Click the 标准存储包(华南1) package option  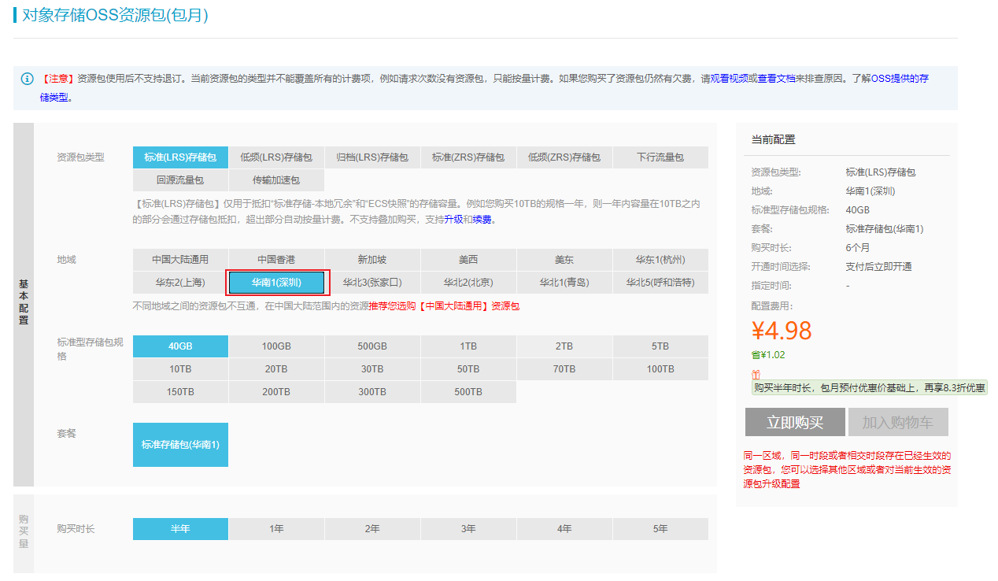pyautogui.click(x=180, y=445)
